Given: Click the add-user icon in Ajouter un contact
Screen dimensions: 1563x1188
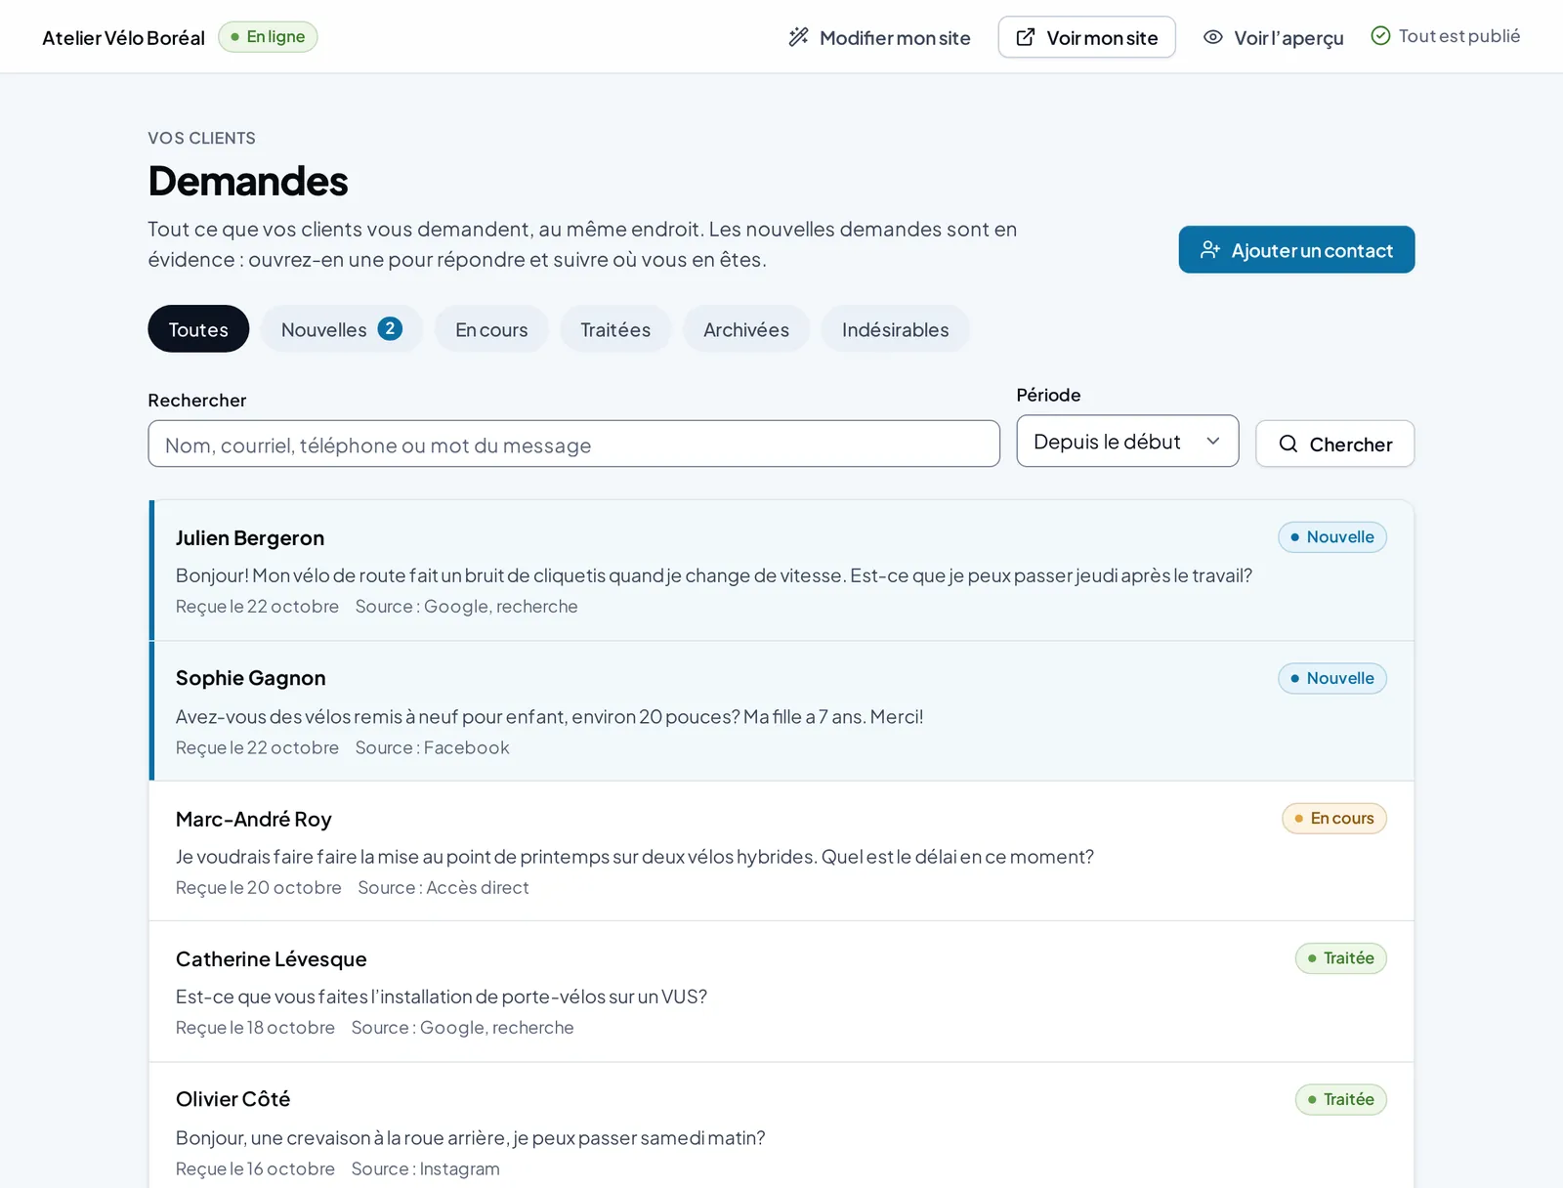Looking at the screenshot, I should (1210, 250).
